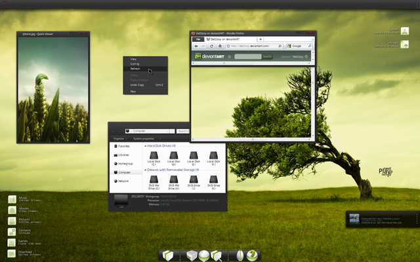Open the Firefox File menu button

(197, 39)
